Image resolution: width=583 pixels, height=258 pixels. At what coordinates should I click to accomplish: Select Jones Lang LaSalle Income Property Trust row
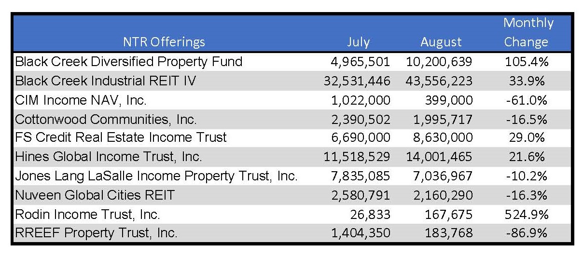pyautogui.click(x=292, y=176)
